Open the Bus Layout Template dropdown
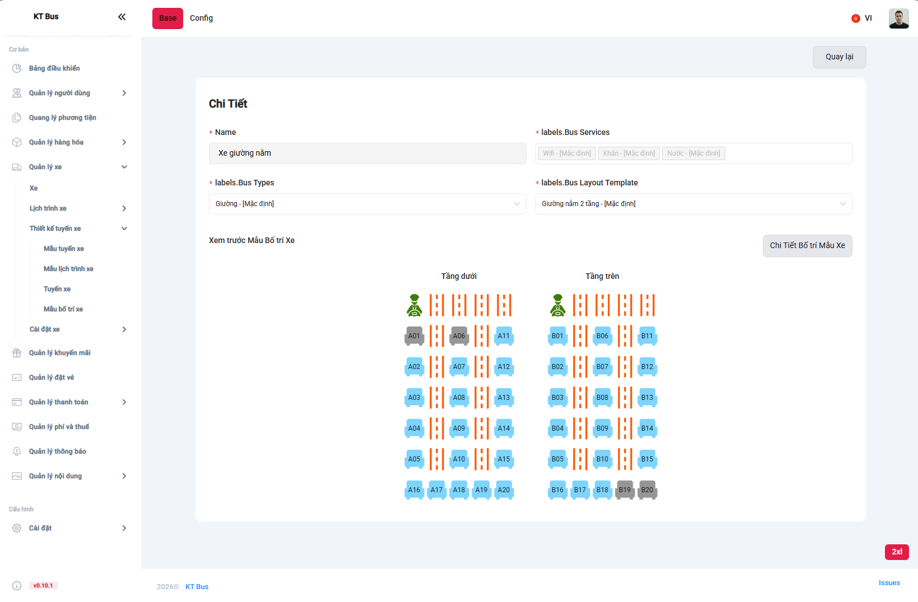Viewport: 918px width, 602px height. coord(693,204)
